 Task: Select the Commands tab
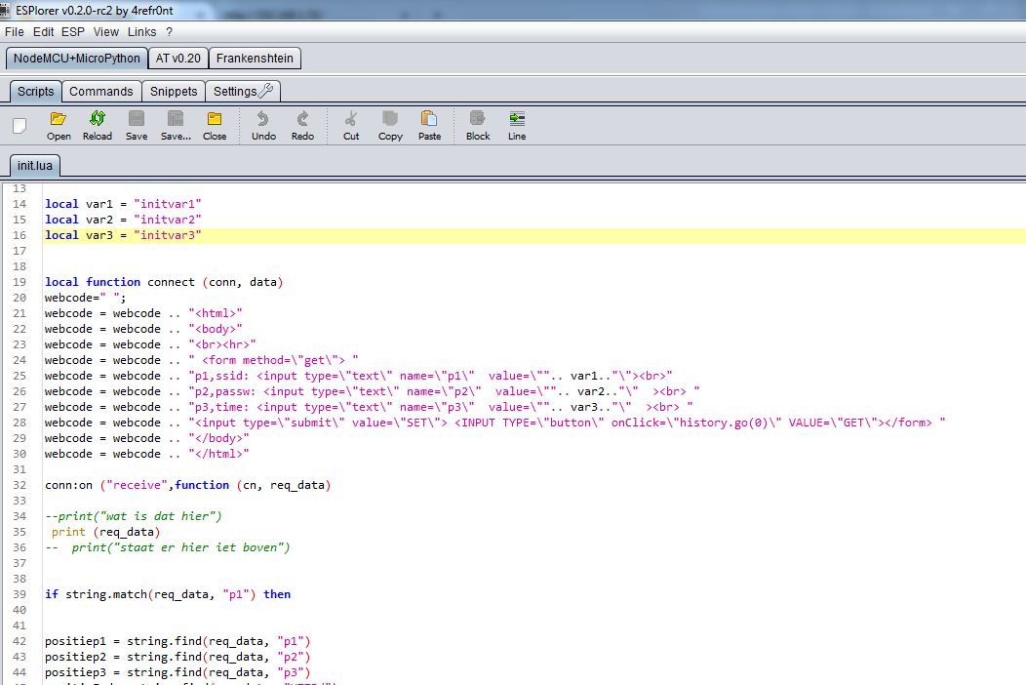pyautogui.click(x=100, y=91)
